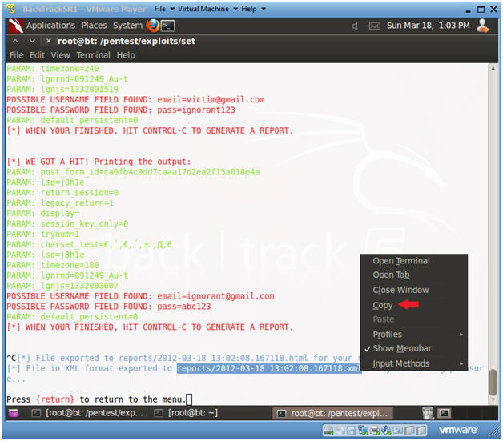
Task: Close terminal window with the X title icon
Action: tap(48, 41)
